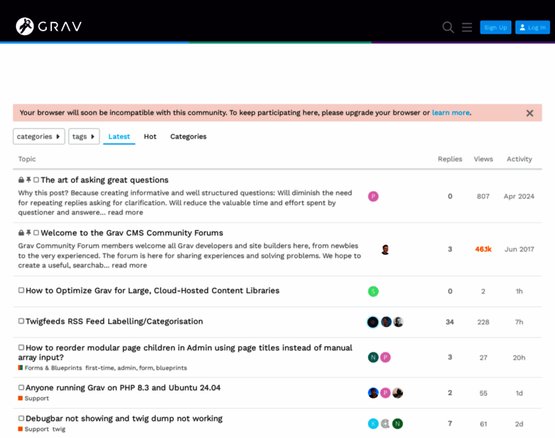Tick checkbox for 'Welcome to the Grav CMS'

coord(36,233)
